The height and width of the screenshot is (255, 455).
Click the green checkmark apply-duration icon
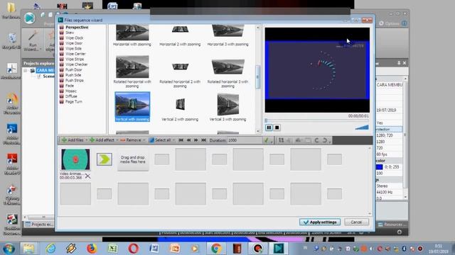click(266, 140)
